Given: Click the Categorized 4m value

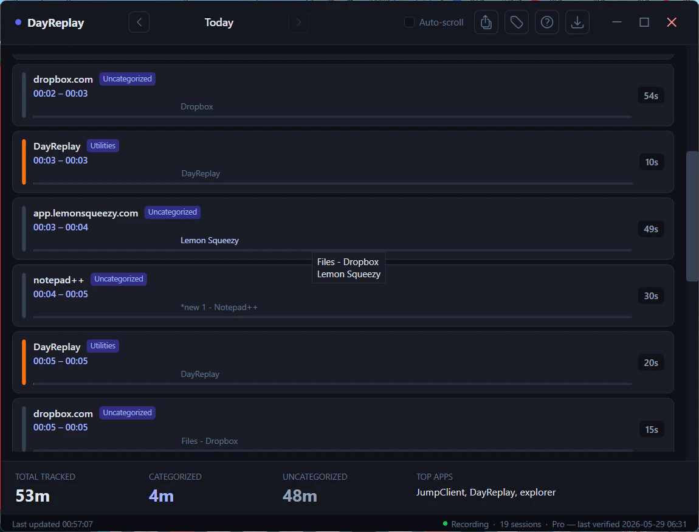Looking at the screenshot, I should point(161,496).
